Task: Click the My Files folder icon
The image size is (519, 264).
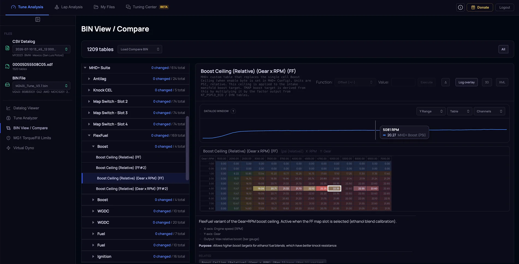Action: point(96,7)
